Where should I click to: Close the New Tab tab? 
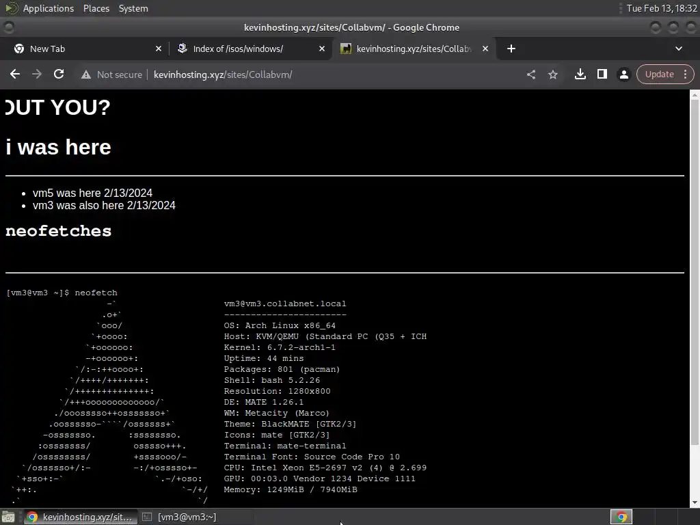click(x=158, y=49)
